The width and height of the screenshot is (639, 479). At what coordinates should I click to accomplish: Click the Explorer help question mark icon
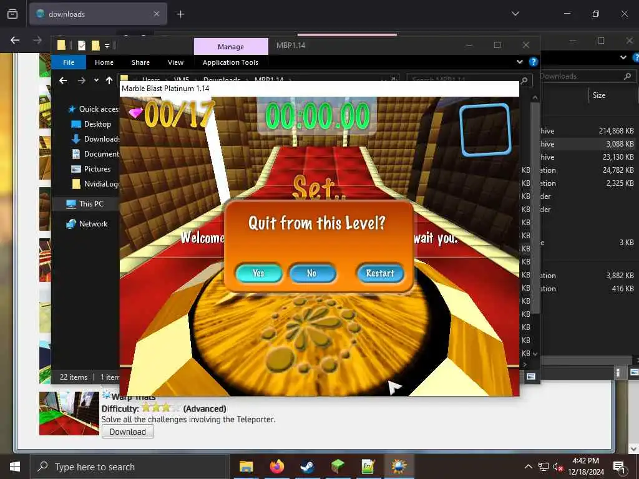533,62
